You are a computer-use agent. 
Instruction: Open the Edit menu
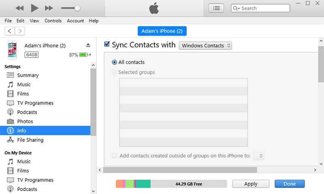pos(20,21)
